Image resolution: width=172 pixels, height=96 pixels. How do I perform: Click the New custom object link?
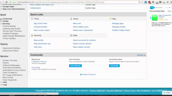coord(42,30)
